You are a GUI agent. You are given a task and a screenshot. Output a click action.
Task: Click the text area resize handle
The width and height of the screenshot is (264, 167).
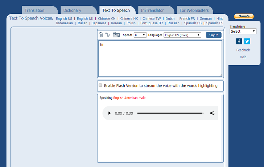[220, 75]
